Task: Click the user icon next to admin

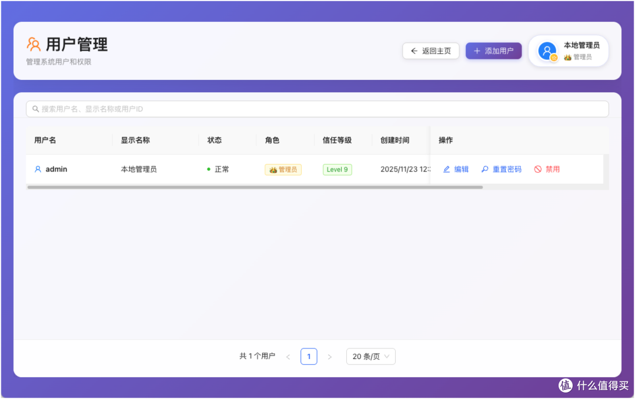Action: click(38, 169)
